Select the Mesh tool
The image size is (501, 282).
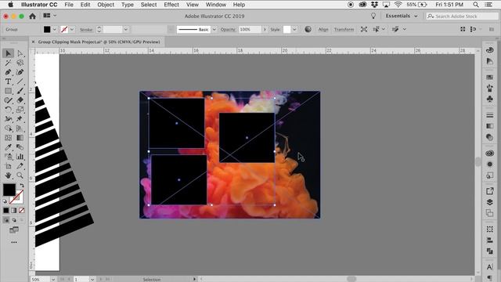(9, 138)
